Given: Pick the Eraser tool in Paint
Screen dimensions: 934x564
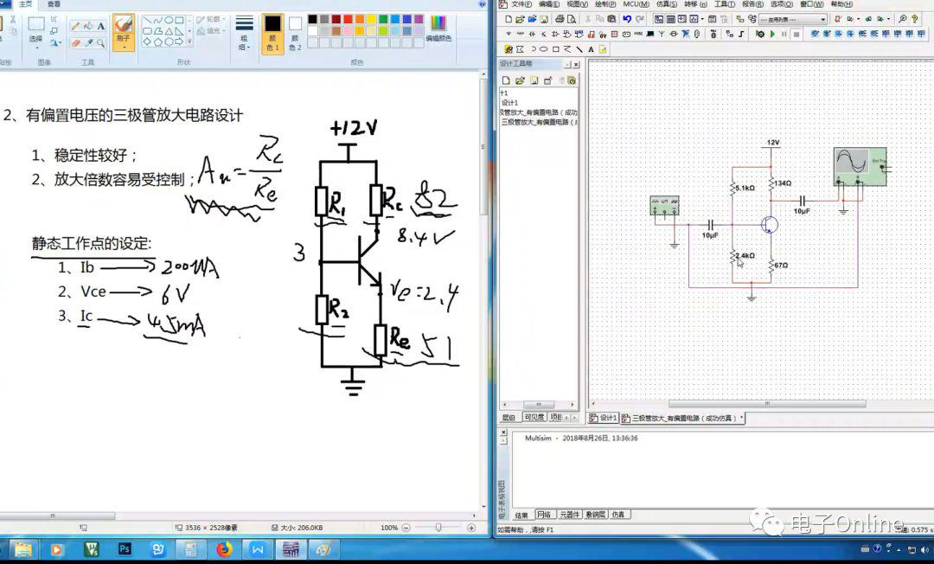Looking at the screenshot, I should tap(75, 42).
